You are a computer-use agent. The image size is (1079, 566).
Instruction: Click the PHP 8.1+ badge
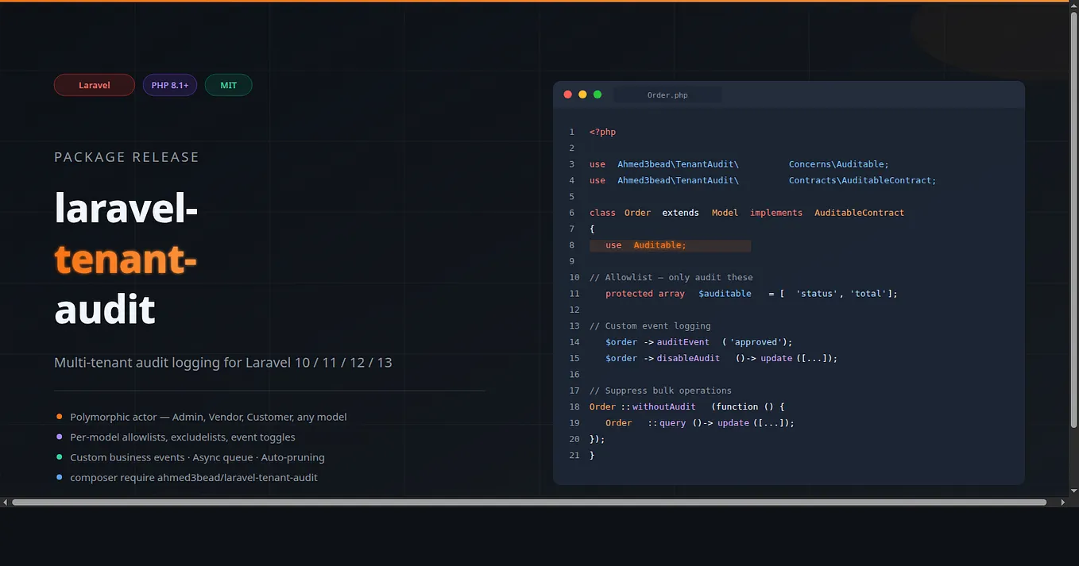(170, 85)
